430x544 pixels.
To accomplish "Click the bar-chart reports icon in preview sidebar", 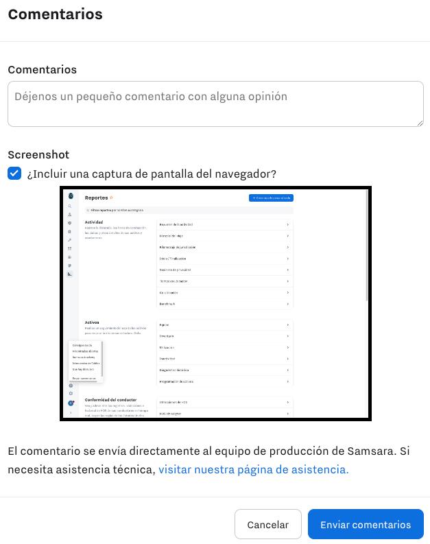I will pyautogui.click(x=70, y=274).
